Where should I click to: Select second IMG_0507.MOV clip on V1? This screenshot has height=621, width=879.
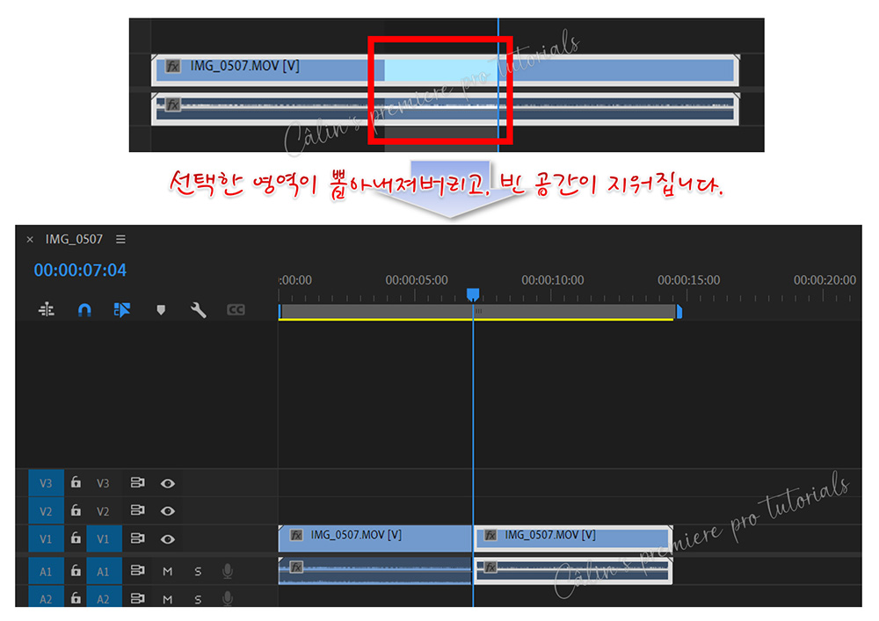[573, 538]
